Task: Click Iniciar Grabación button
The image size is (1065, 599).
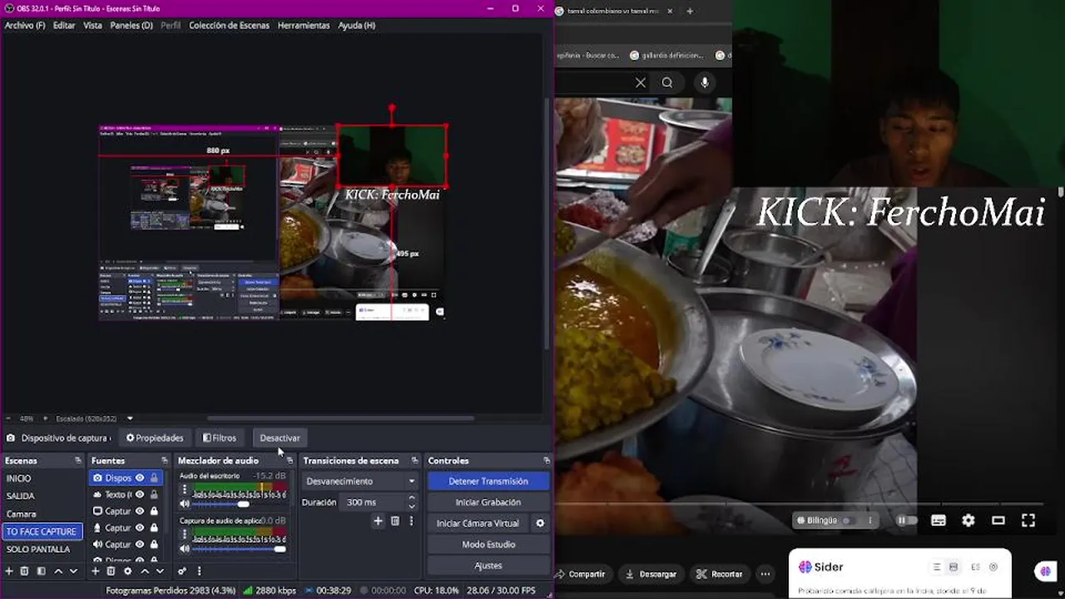Action: coord(488,502)
